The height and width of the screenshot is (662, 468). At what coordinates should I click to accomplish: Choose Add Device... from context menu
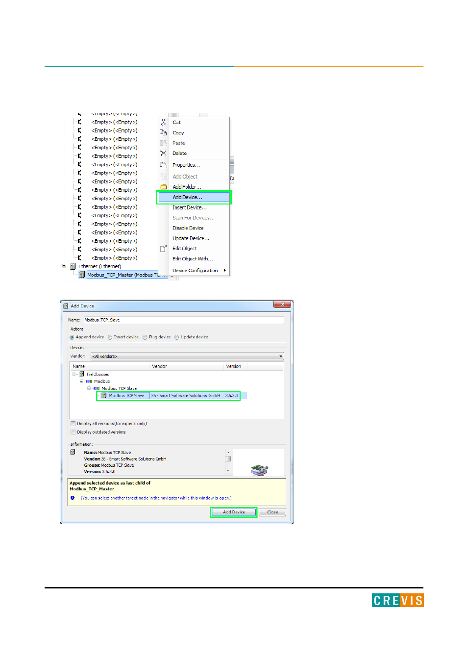(x=194, y=197)
